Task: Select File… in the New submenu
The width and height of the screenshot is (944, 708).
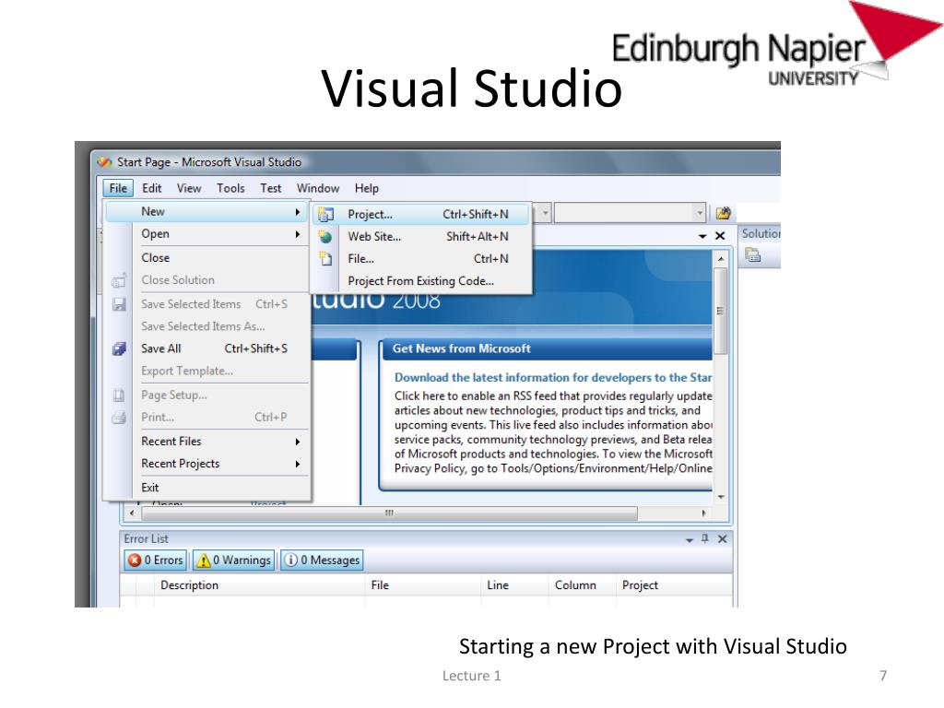Action: click(x=360, y=259)
